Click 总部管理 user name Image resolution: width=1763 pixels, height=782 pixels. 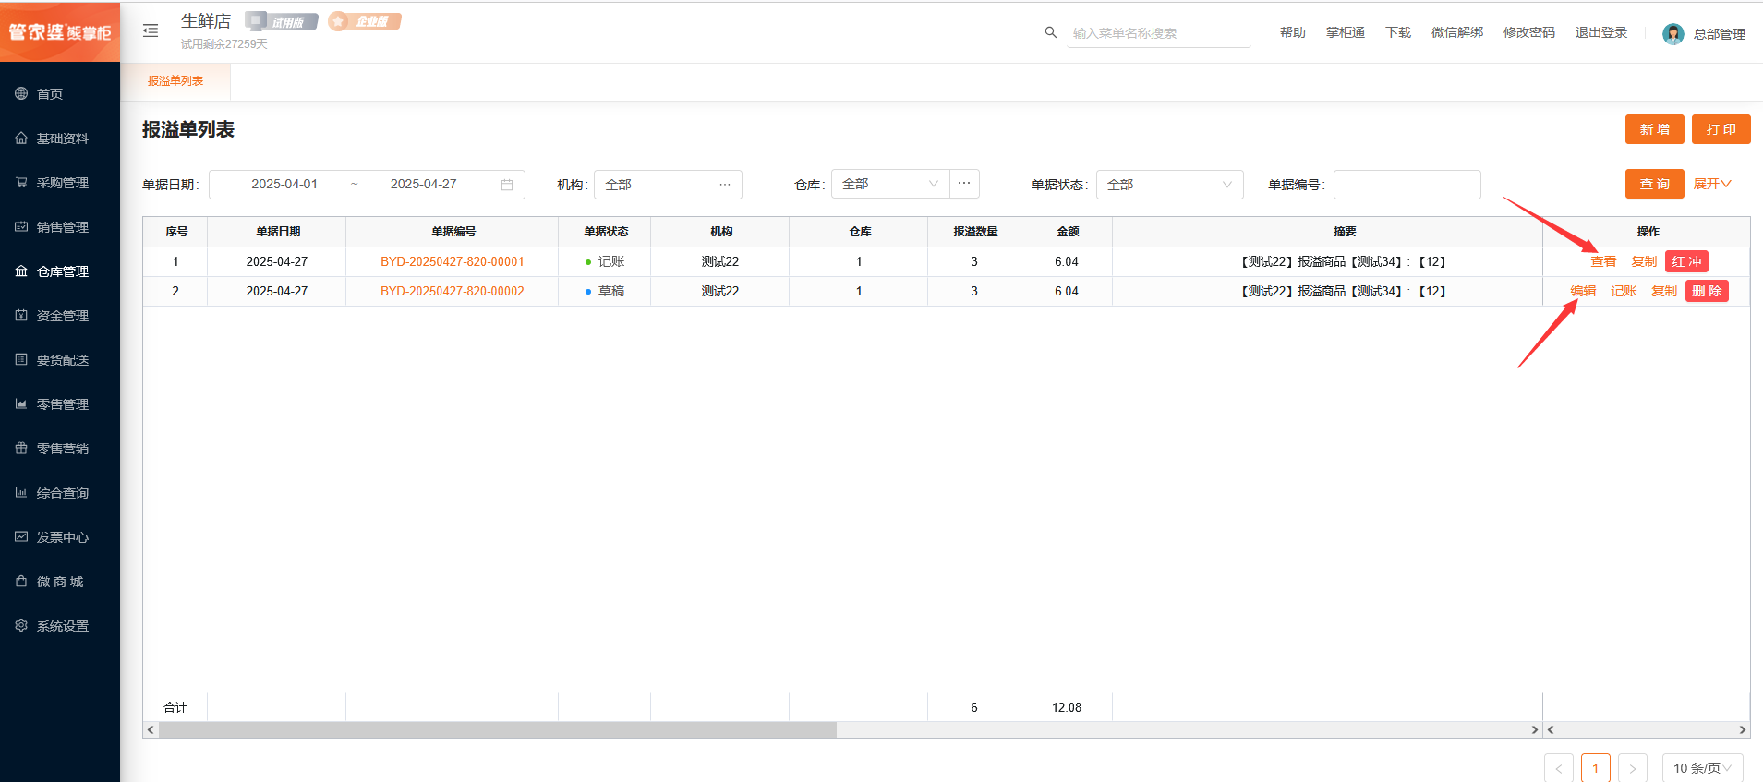pos(1719,34)
